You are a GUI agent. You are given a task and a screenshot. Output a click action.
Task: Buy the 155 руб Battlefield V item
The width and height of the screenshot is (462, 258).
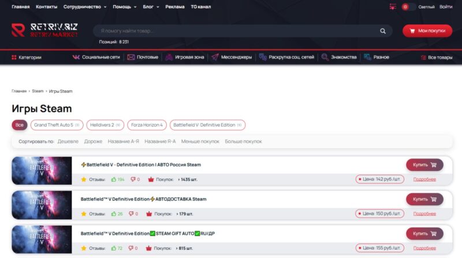pos(424,234)
